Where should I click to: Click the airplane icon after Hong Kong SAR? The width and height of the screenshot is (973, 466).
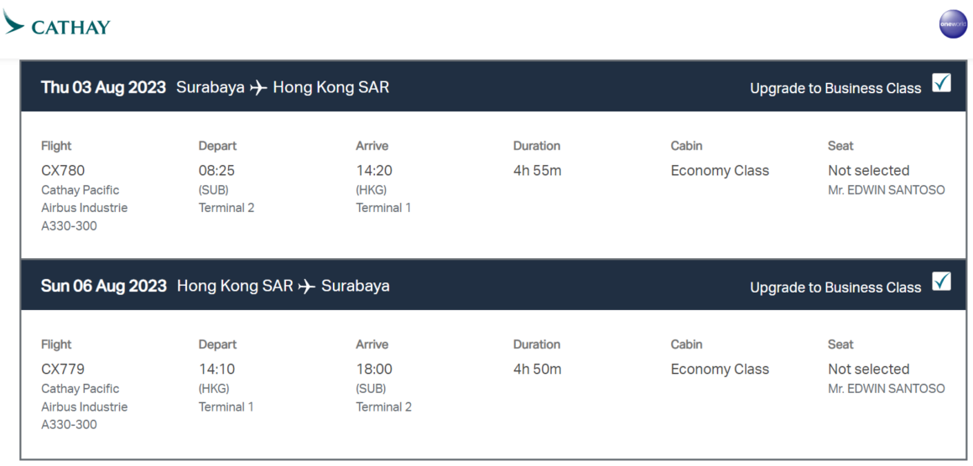point(306,287)
